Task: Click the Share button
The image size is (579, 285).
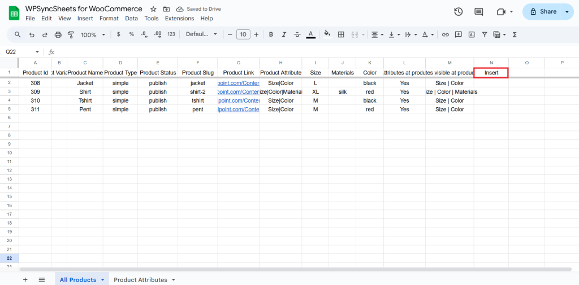Action: pos(543,12)
